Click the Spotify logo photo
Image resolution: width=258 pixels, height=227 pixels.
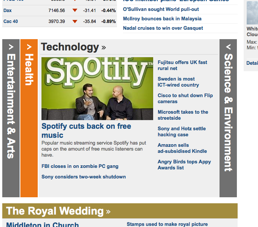click(97, 88)
